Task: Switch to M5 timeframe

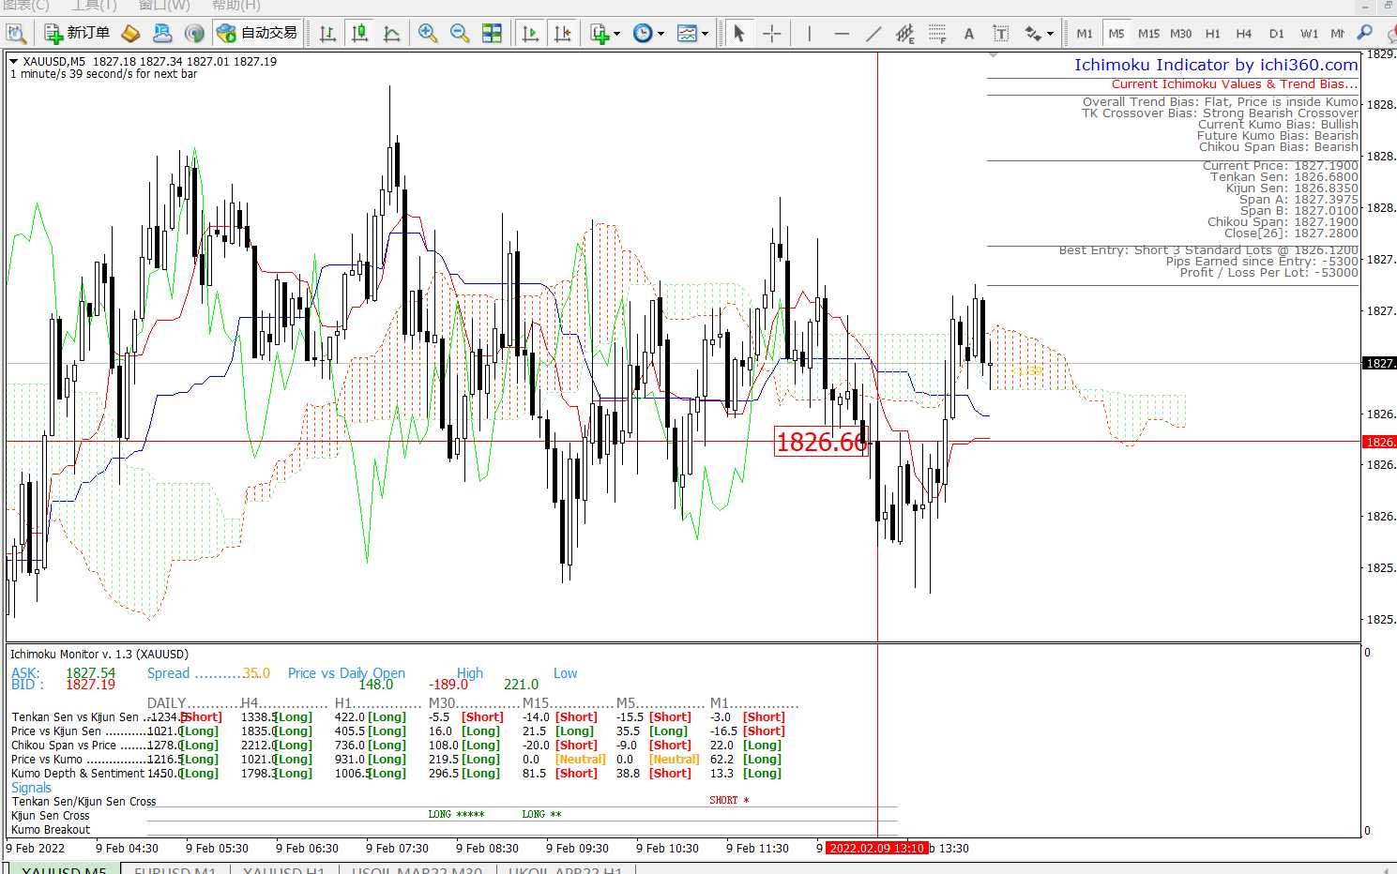Action: click(x=1116, y=34)
